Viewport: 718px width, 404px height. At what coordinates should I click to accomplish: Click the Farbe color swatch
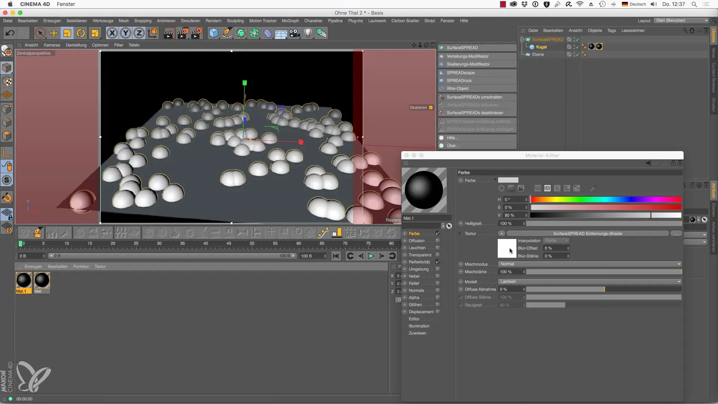point(508,180)
